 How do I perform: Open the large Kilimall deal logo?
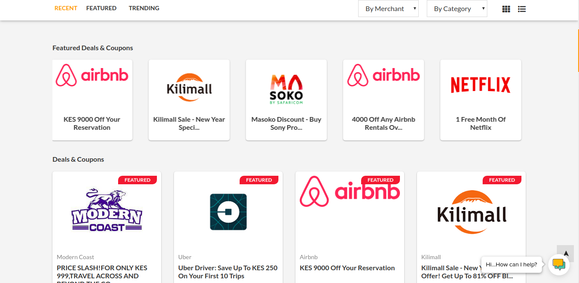472,212
